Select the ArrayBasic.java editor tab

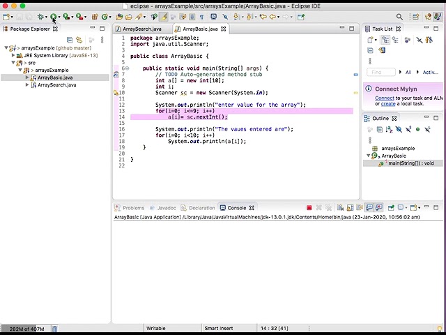(x=200, y=29)
